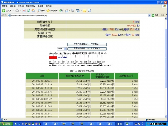Open the 編輯(E) menu
Viewport: 168px width, 126px height.
click(x=13, y=6)
